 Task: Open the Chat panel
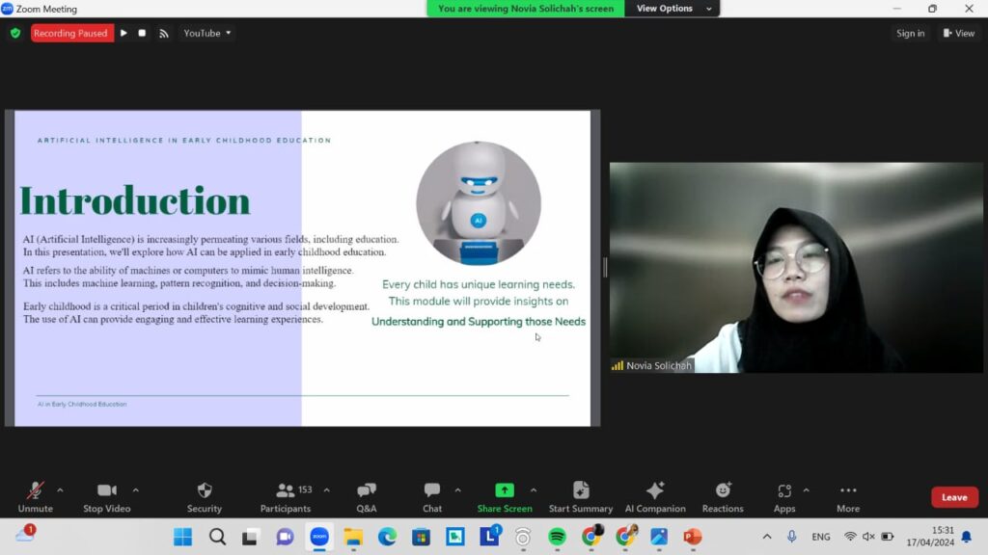tap(432, 490)
